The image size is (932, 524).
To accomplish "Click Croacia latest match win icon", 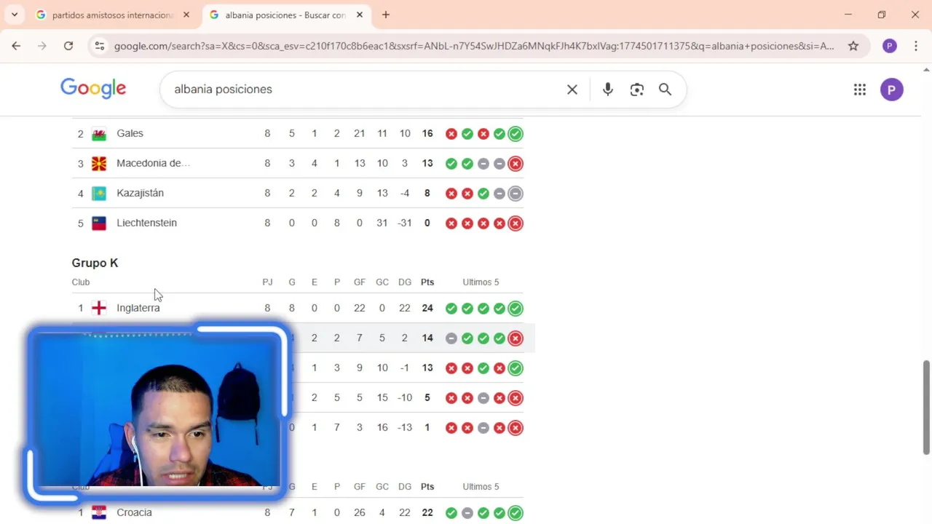I will point(516,513).
